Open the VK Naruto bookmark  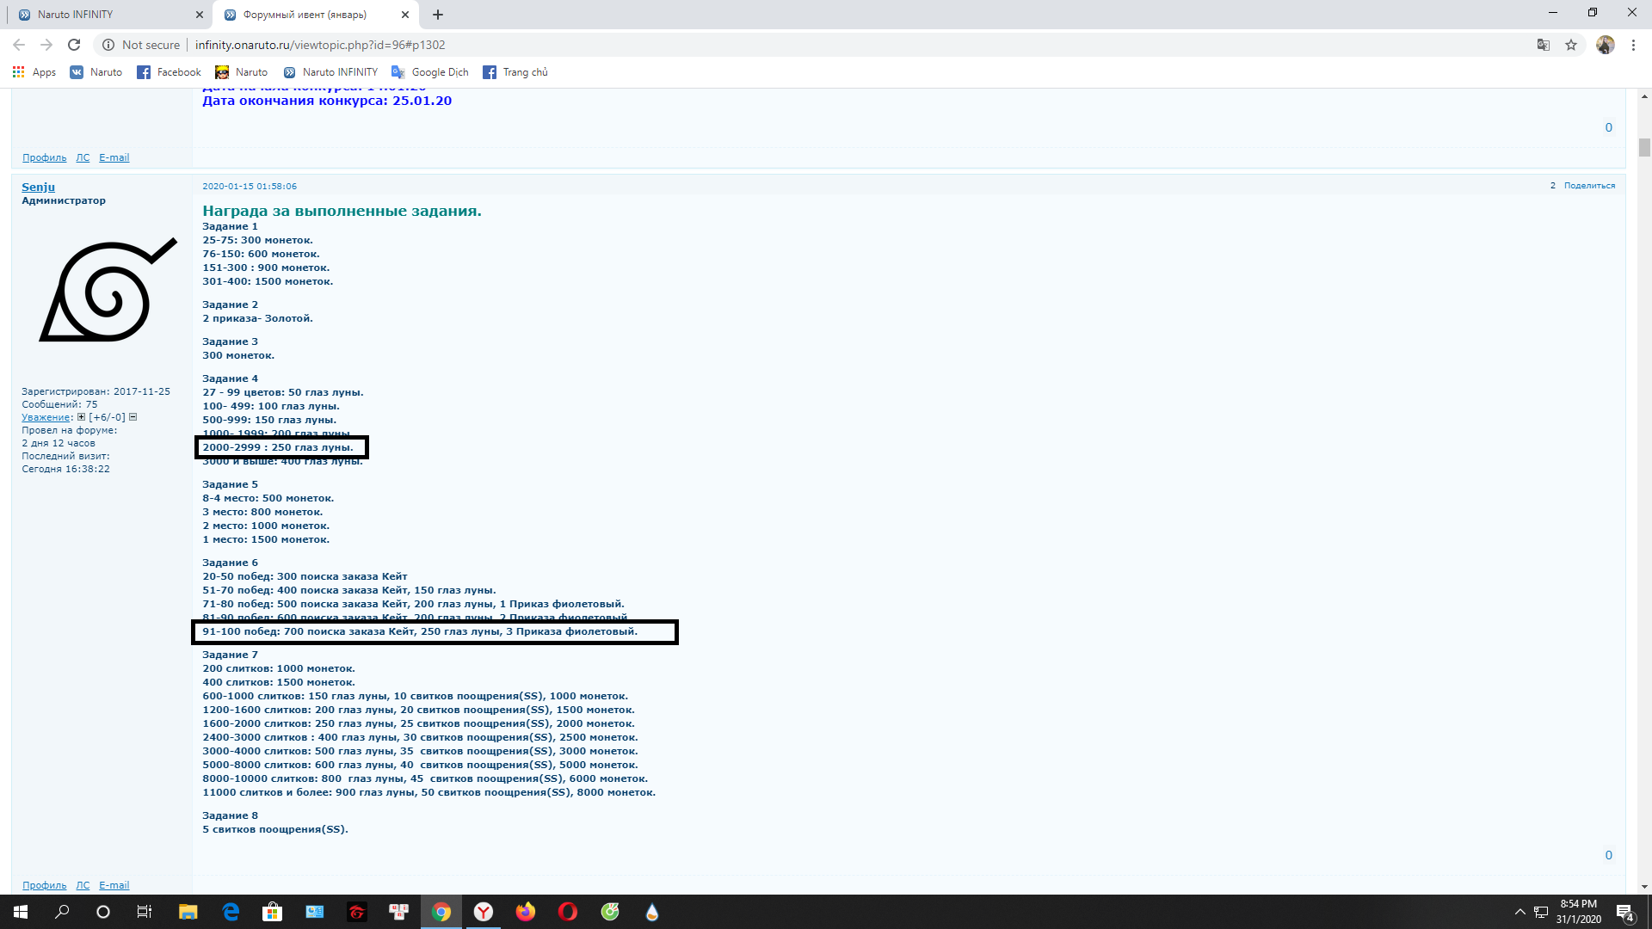(x=96, y=72)
